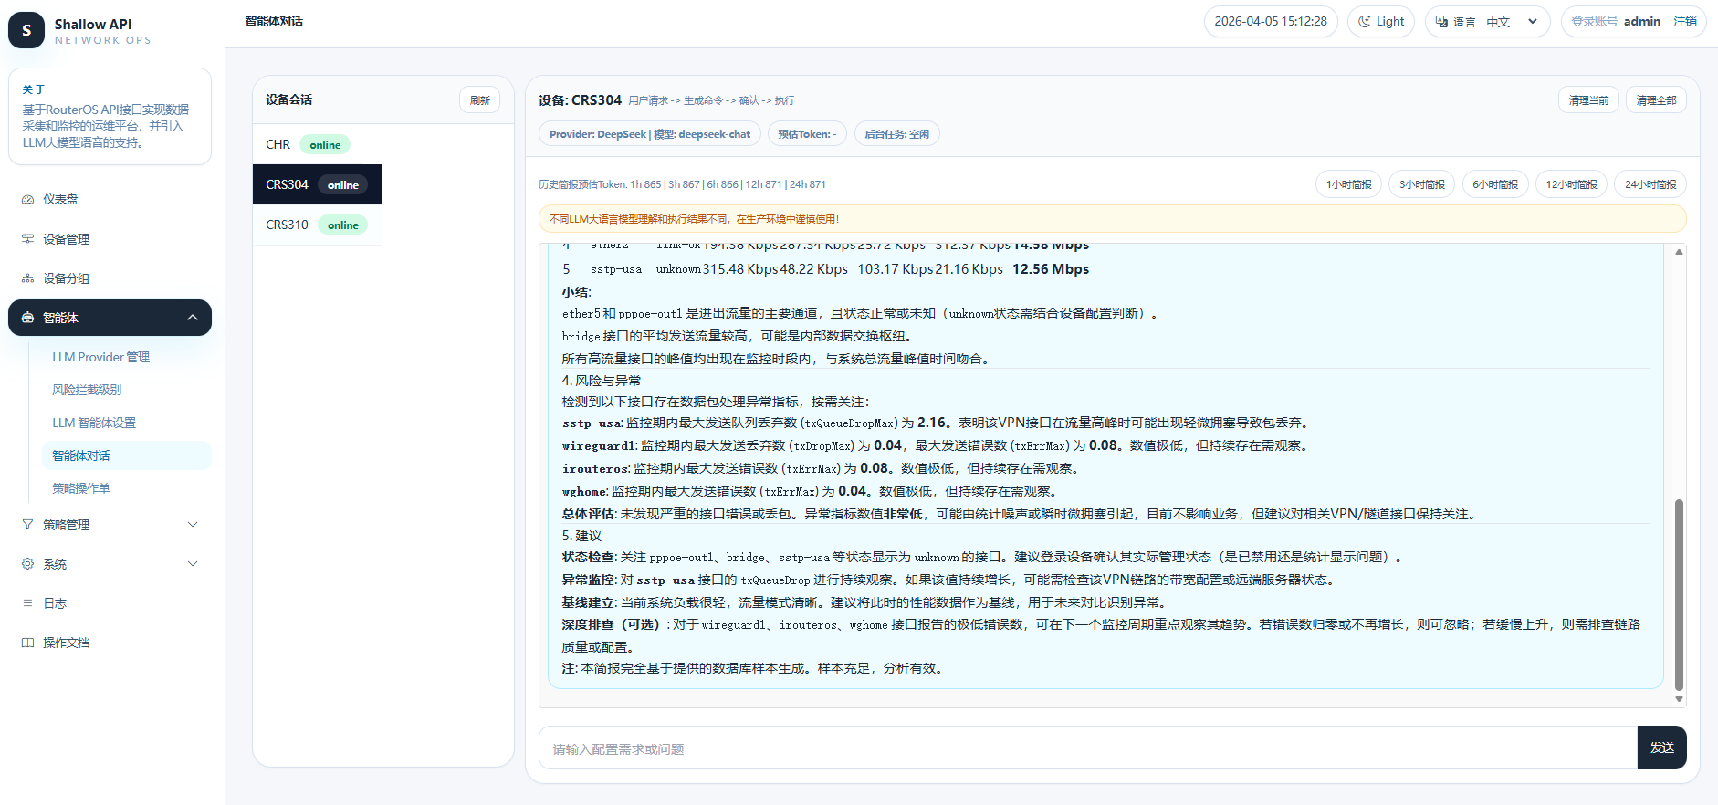Click the 刷新 button in device sessions

pos(479,100)
